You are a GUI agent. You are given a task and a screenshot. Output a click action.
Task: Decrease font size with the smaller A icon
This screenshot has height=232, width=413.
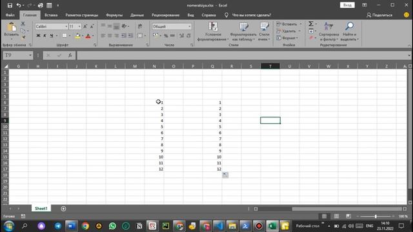pyautogui.click(x=92, y=26)
